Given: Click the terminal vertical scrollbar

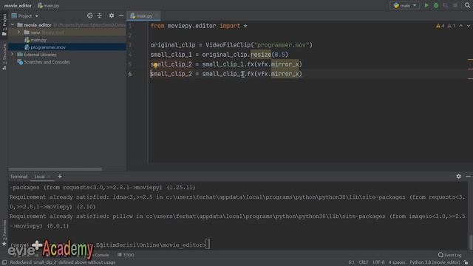Looking at the screenshot, I should click(x=471, y=242).
